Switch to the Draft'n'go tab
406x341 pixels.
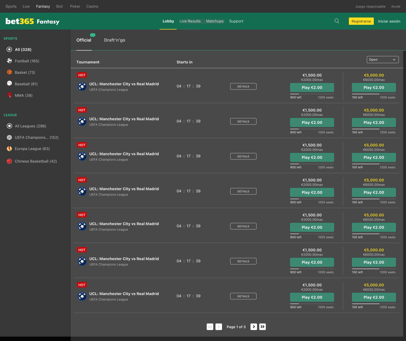[x=114, y=40]
